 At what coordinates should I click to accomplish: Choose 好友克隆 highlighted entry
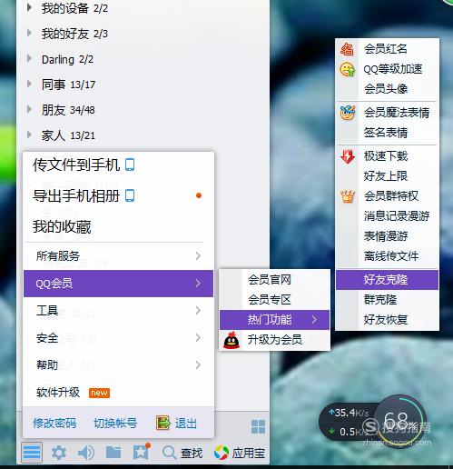tap(388, 280)
